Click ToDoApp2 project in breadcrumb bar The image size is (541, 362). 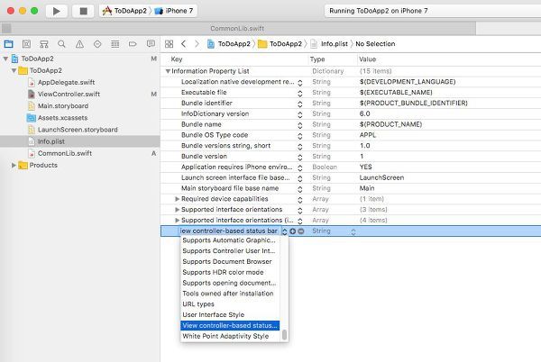229,44
